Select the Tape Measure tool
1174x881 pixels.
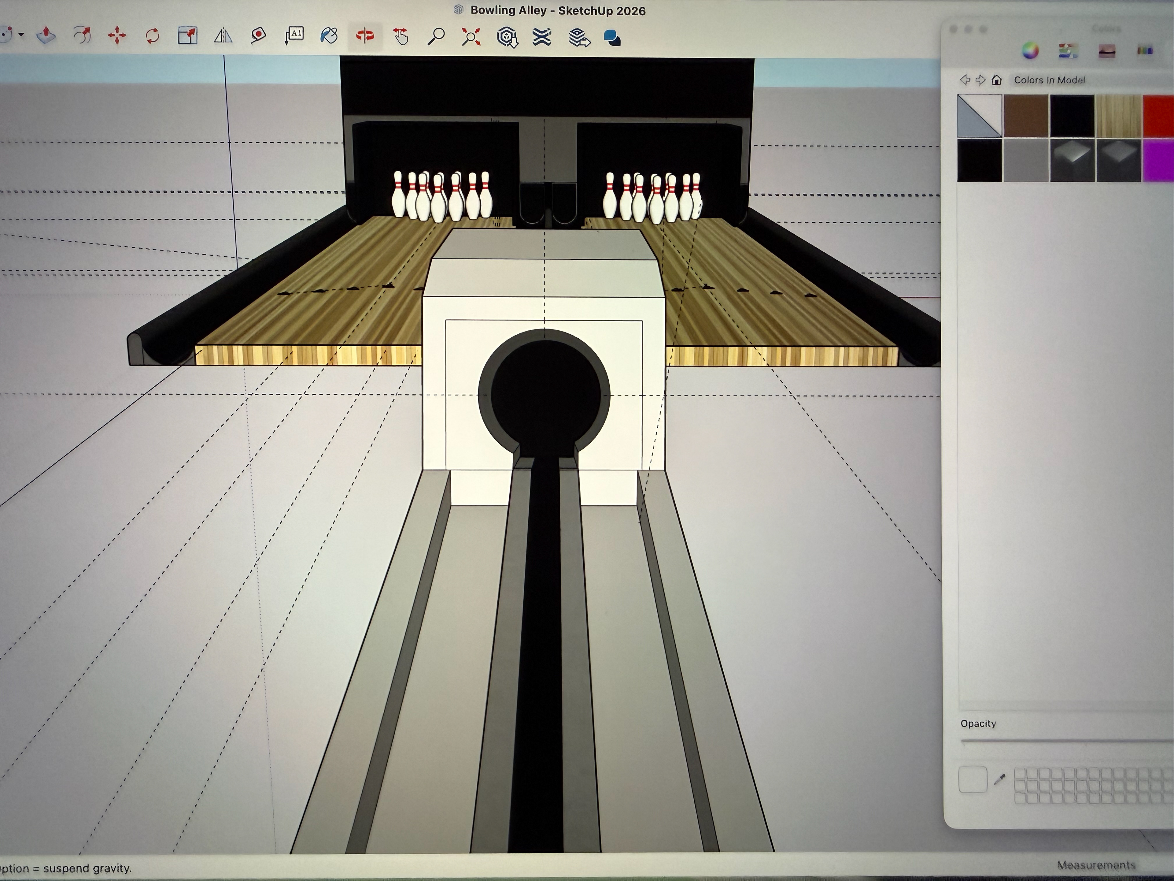258,36
